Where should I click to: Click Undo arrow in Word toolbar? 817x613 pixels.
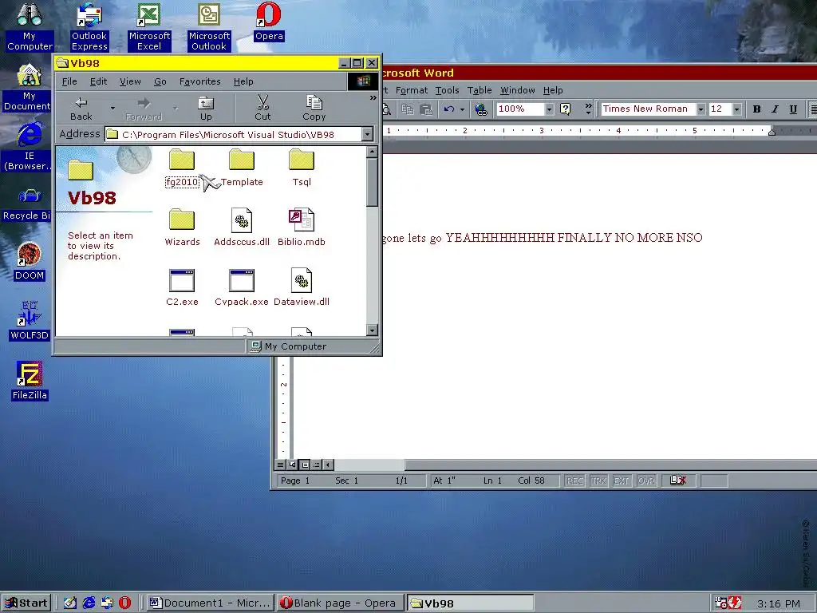[x=449, y=109]
